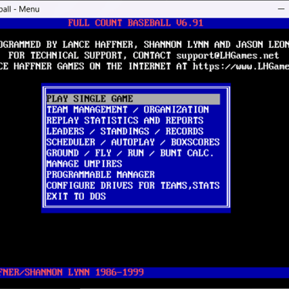Screen dimensions: 289x289
Task: Open PROGRAMMABLE MANAGER option
Action: click(x=100, y=175)
